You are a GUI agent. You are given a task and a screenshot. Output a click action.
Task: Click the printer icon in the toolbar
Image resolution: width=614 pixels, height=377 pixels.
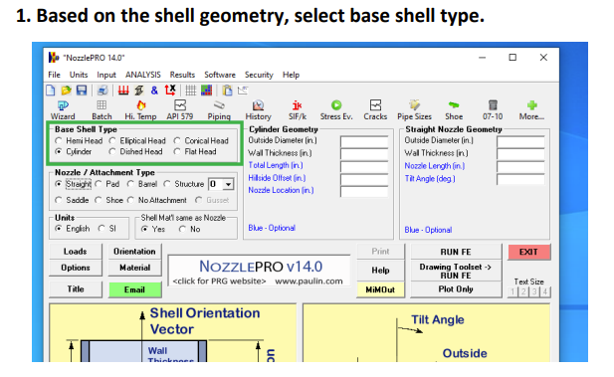(x=102, y=91)
